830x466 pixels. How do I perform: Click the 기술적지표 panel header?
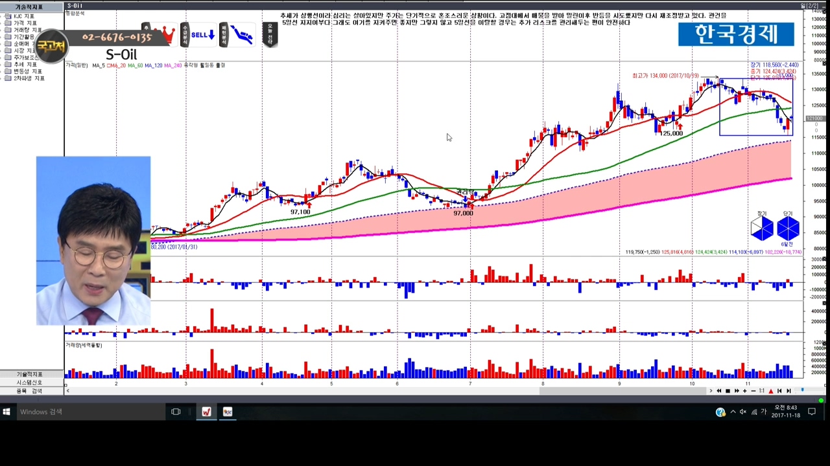(x=29, y=6)
